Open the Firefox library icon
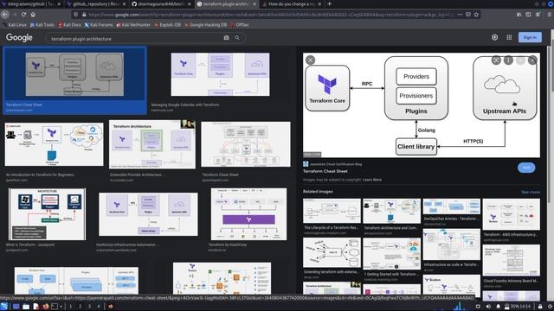 (x=519, y=15)
